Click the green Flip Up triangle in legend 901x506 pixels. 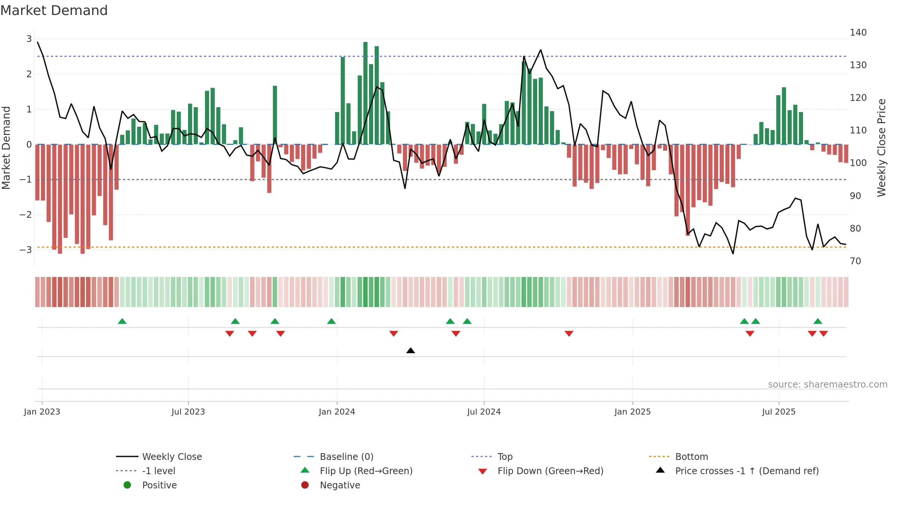coord(305,470)
